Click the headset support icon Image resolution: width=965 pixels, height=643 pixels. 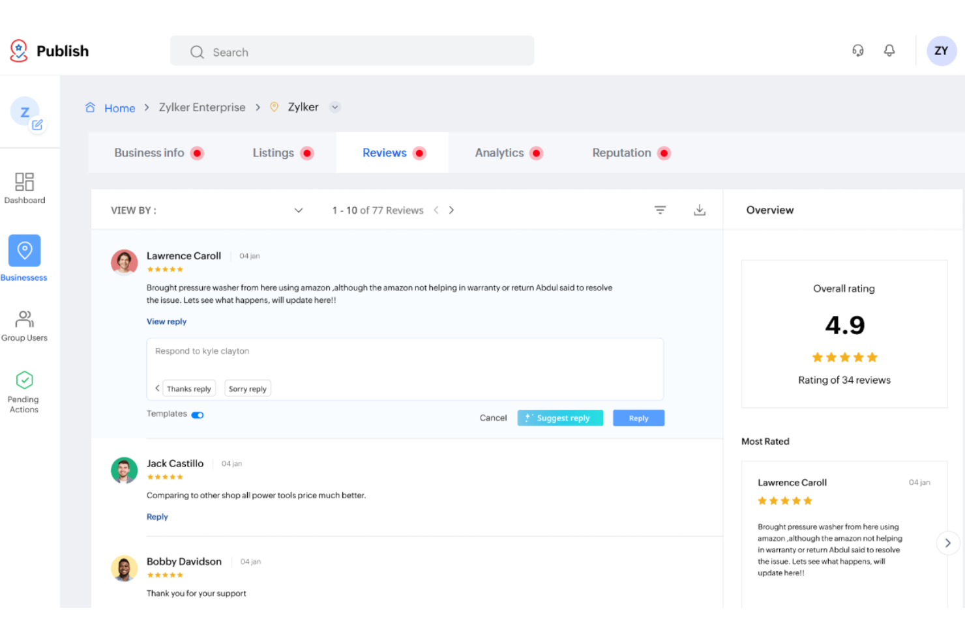click(x=858, y=50)
